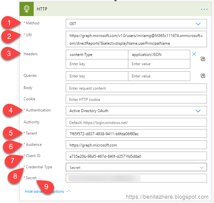Click empty Headers Enter key field

click(x=97, y=64)
